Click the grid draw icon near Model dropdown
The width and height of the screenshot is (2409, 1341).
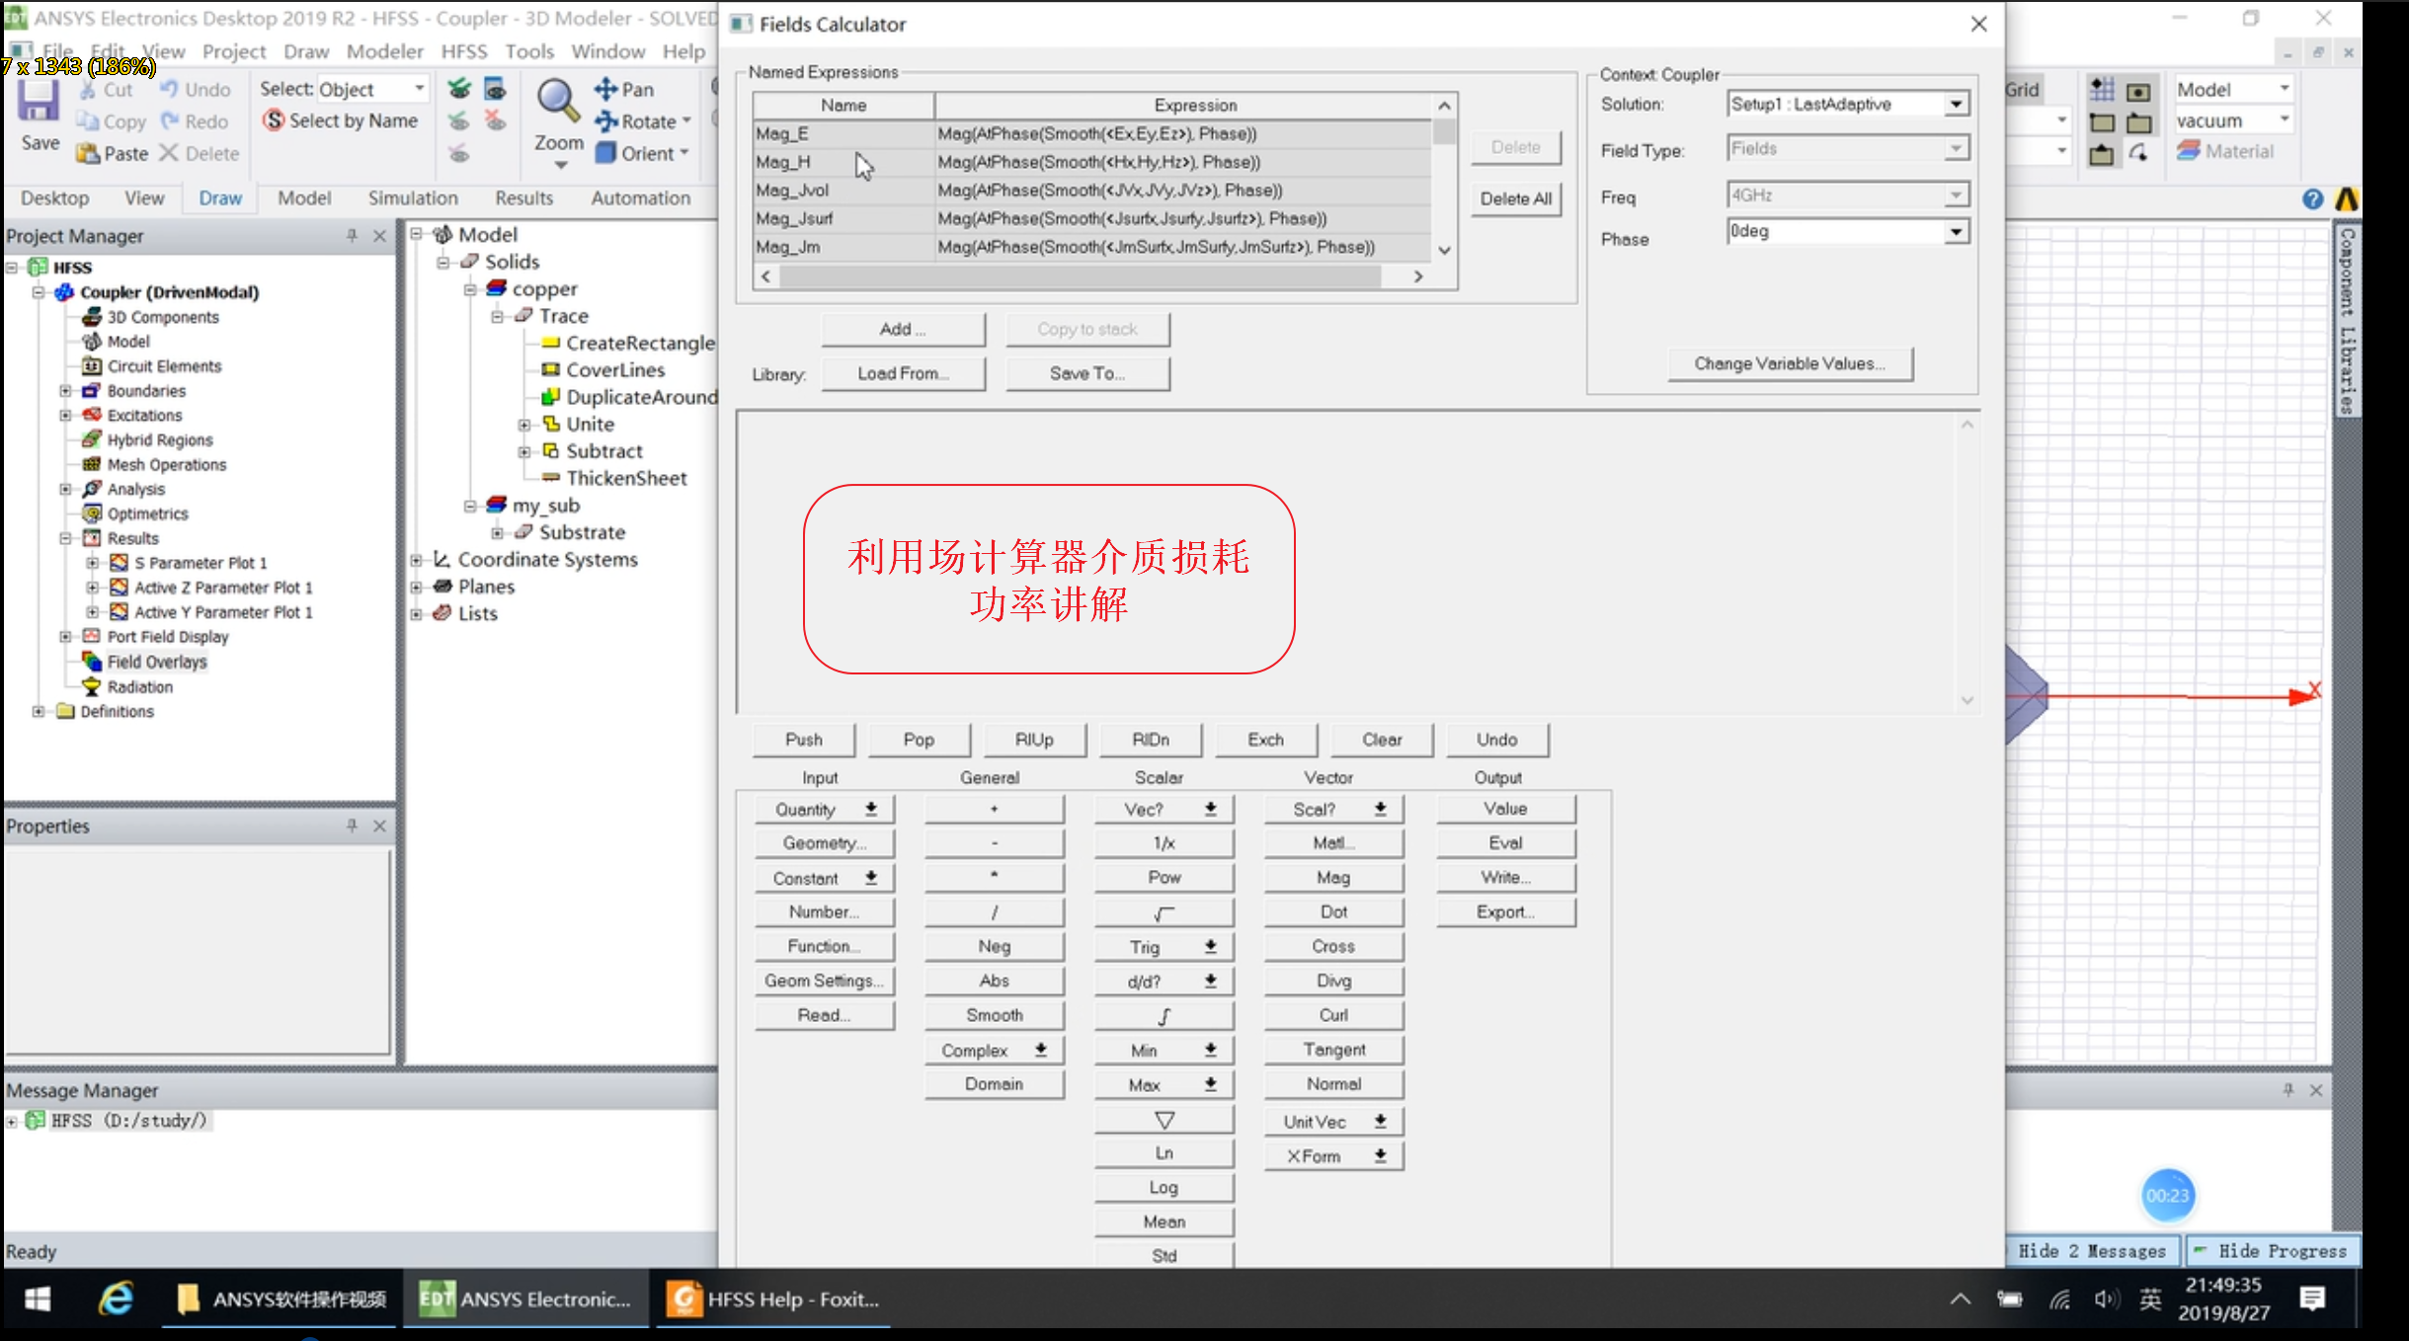2102,90
